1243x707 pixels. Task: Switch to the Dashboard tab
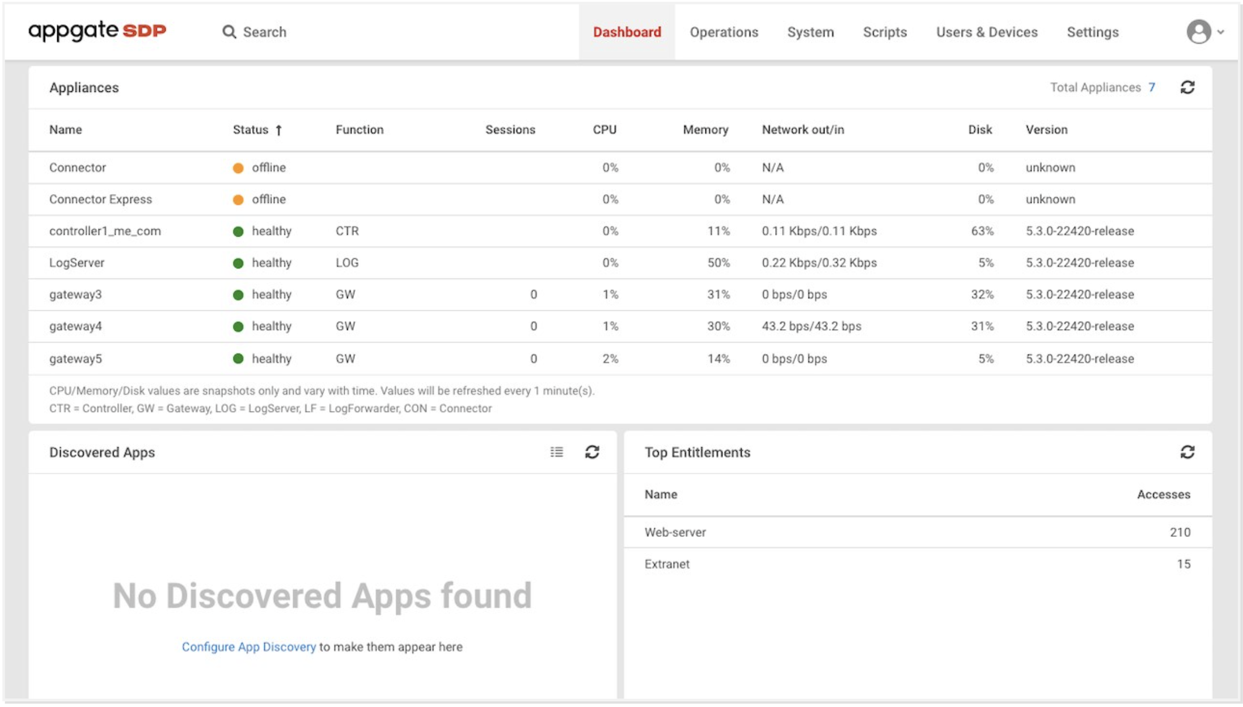(x=627, y=32)
